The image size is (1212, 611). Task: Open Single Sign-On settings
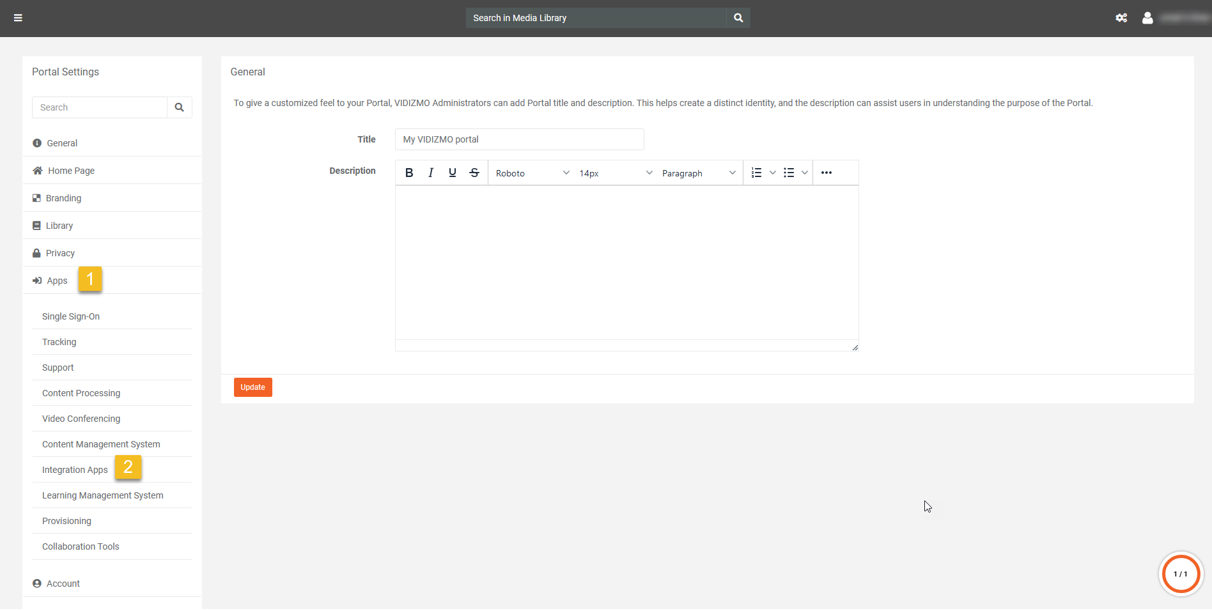point(71,316)
